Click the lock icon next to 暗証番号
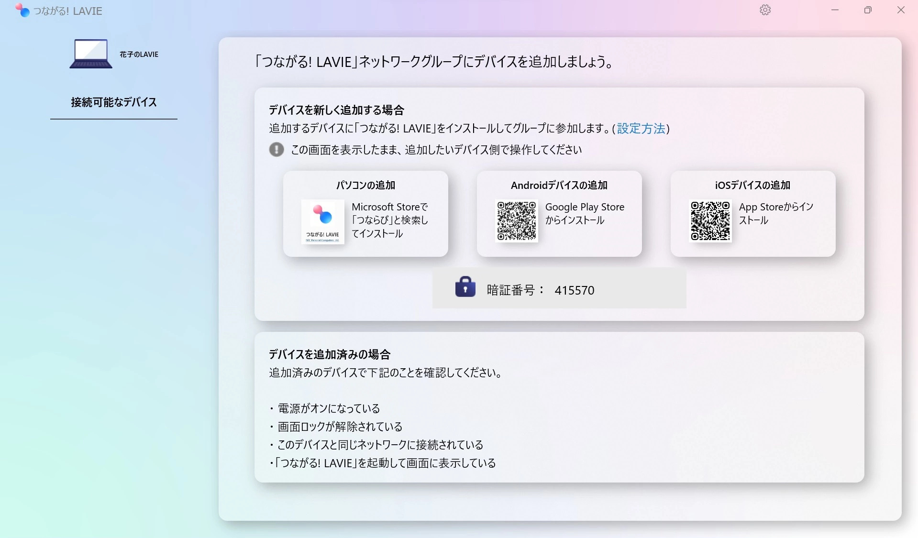 pos(465,287)
